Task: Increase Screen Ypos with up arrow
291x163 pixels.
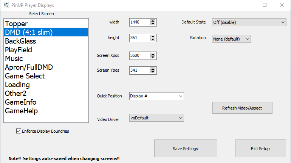Action: coord(153,69)
